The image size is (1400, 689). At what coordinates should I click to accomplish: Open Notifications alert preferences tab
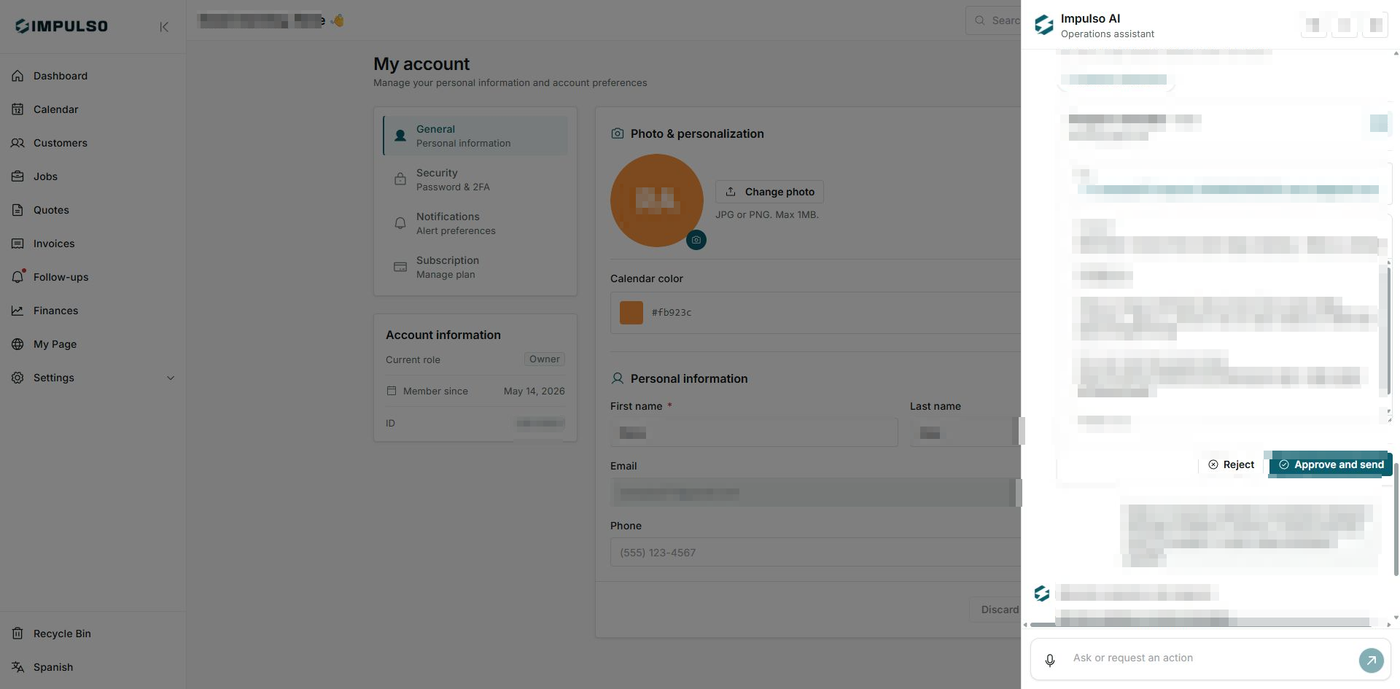pos(475,223)
